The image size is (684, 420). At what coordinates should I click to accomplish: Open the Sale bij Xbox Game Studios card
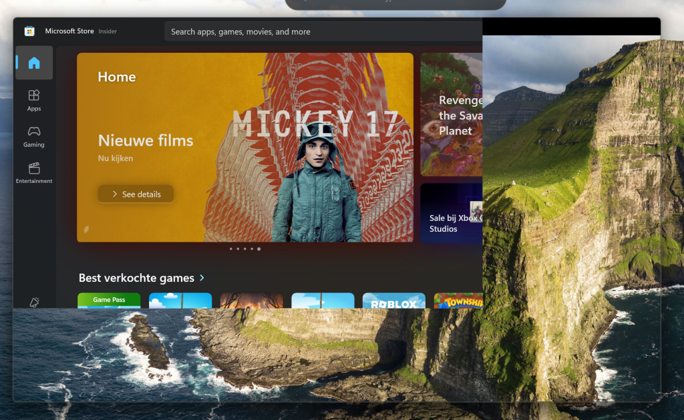[452, 213]
